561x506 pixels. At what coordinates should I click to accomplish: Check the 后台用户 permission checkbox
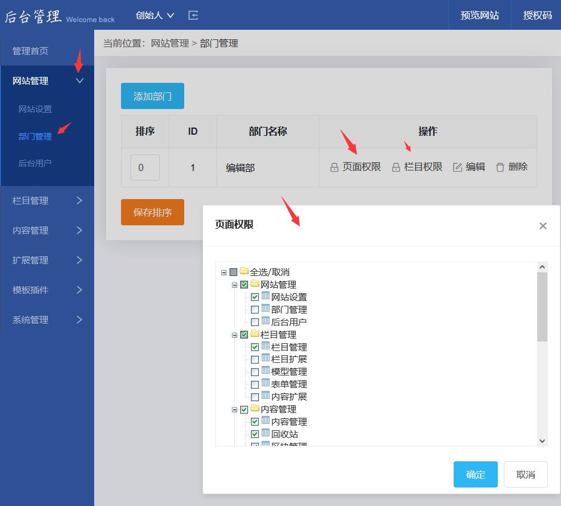255,322
